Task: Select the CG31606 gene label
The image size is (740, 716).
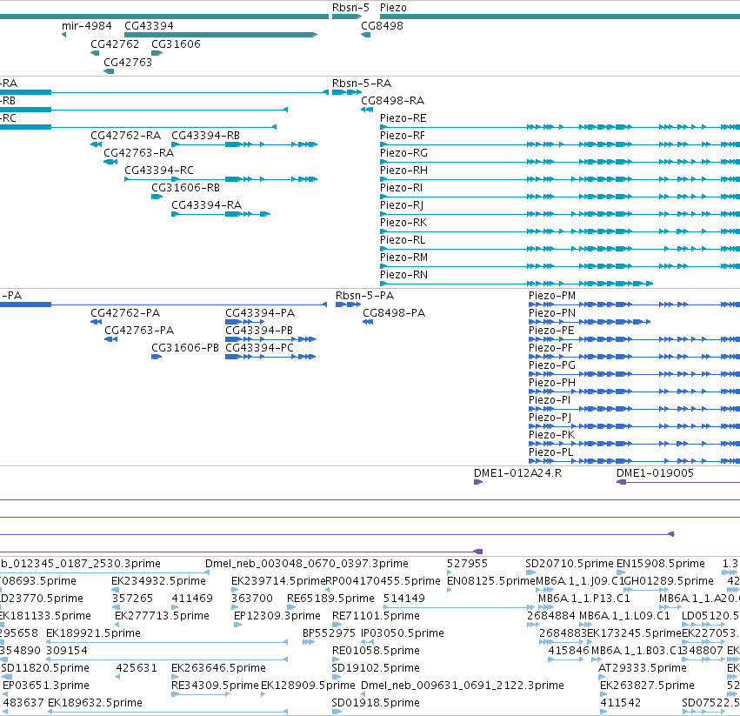Action: click(x=176, y=43)
